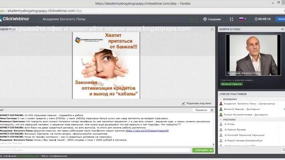Viewport: 285px width, 160px height.
Task: Click the Академия Богатого Папы room title
Action: click(64, 19)
